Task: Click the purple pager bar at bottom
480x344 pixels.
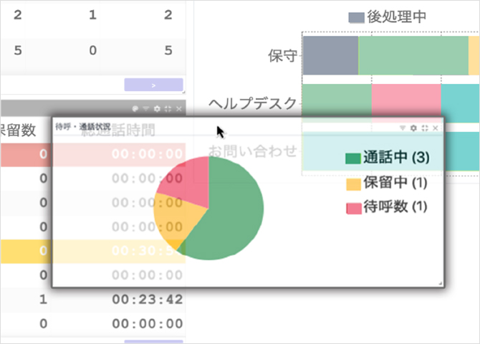Action: (x=154, y=341)
